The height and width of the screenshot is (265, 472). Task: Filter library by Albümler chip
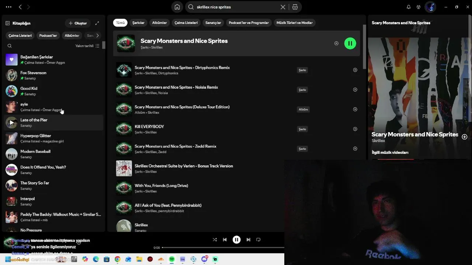click(72, 36)
